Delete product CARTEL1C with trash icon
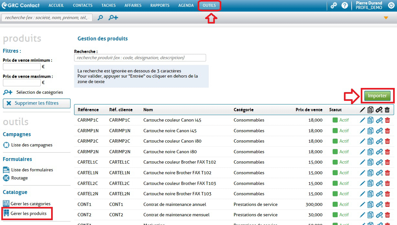The width and height of the screenshot is (397, 225). pos(387,162)
